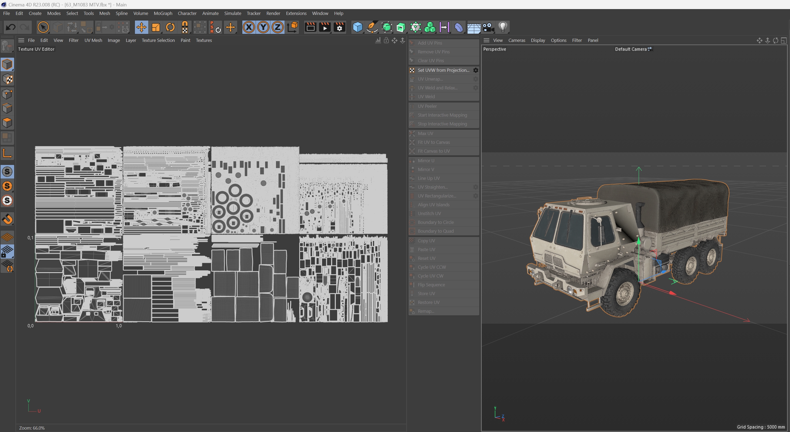Screen dimensions: 790x432
Task: Select the Scale tool
Action: tap(156, 27)
